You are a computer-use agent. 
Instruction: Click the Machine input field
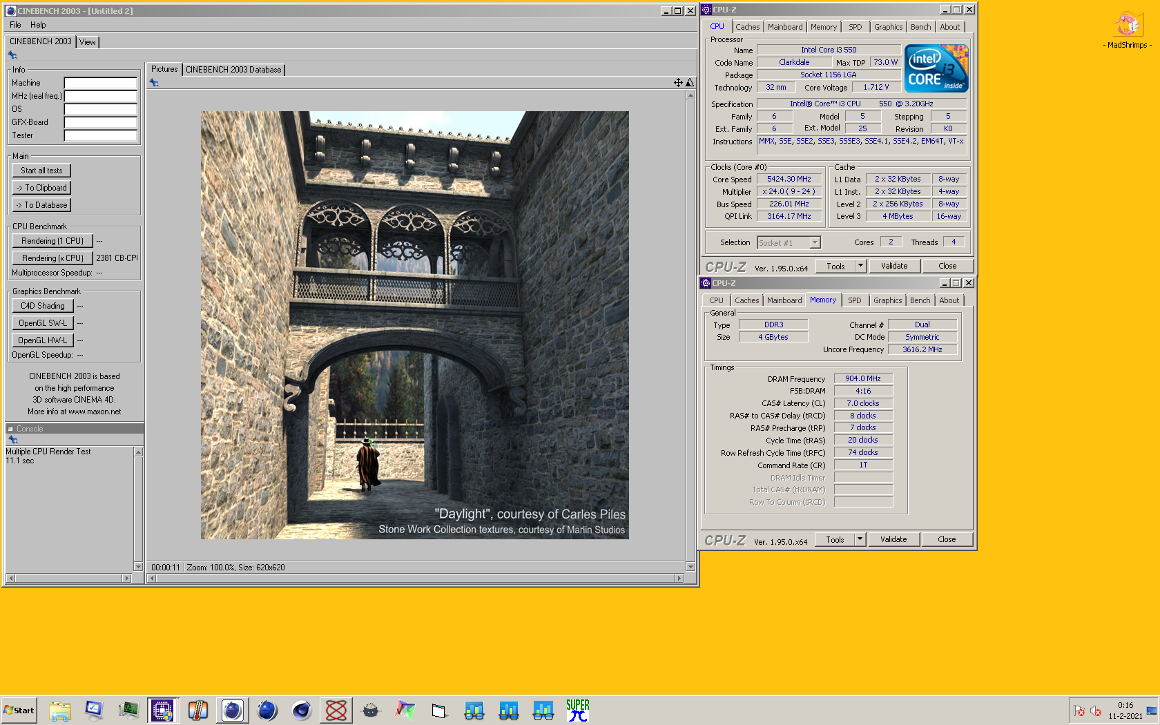pyautogui.click(x=101, y=83)
